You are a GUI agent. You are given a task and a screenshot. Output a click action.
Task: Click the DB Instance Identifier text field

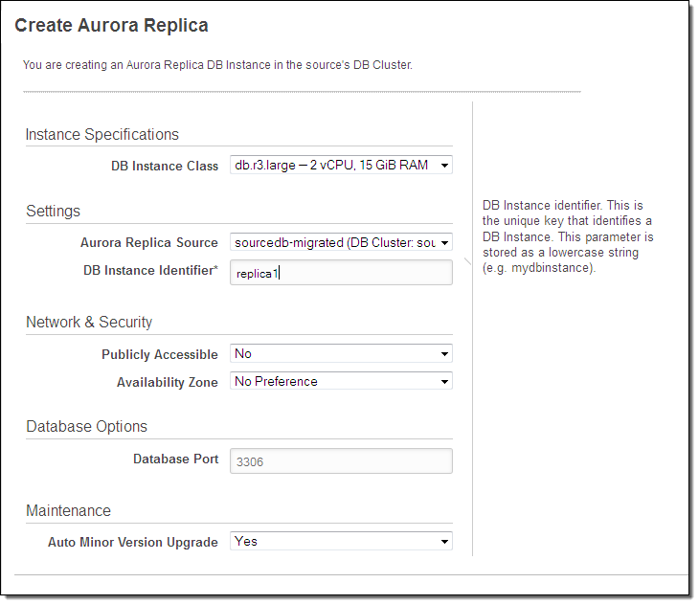(341, 273)
